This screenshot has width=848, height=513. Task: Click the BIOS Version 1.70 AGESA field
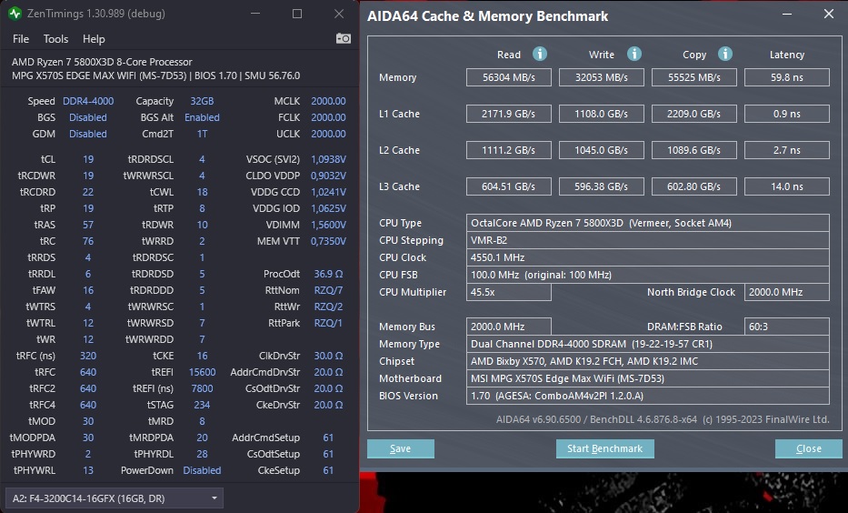(647, 396)
